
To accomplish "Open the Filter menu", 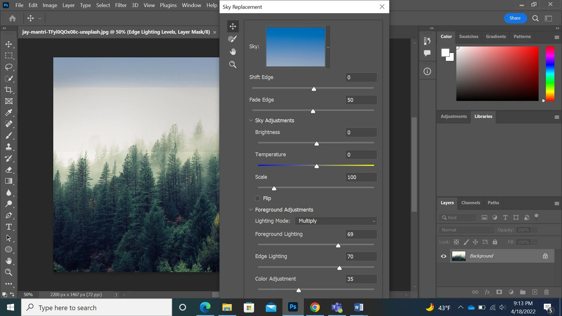I will 121,5.
